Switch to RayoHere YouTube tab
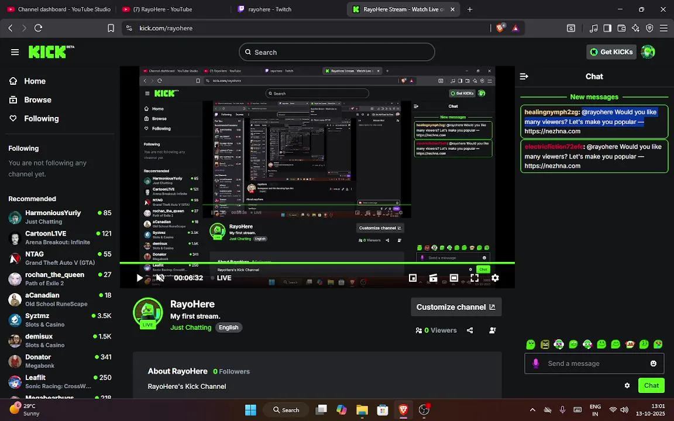 point(157,9)
